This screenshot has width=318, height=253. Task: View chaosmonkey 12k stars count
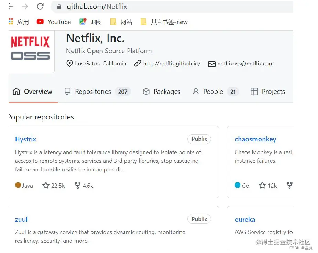coord(272,186)
